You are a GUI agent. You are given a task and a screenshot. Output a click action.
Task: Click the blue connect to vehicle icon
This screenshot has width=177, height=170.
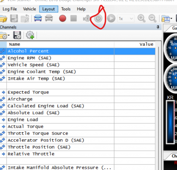point(37,19)
